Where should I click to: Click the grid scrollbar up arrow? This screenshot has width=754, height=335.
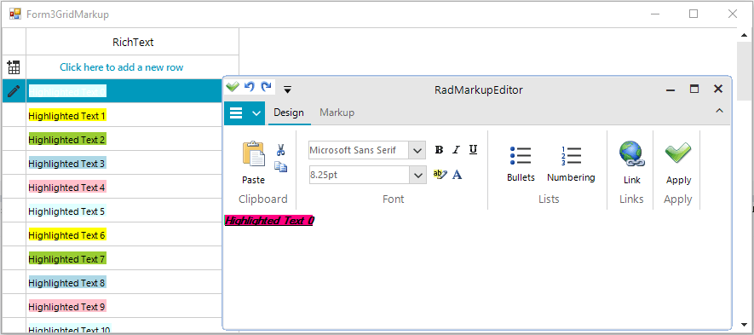(745, 34)
